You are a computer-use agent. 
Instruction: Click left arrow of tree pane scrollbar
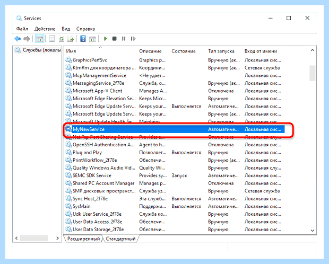16,238
